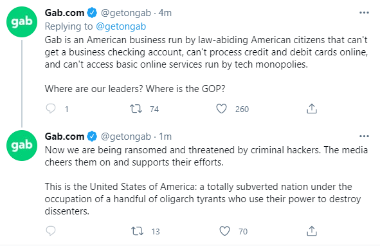Click the @getongab handle on second tweet
The width and height of the screenshot is (380, 246).
(126, 137)
